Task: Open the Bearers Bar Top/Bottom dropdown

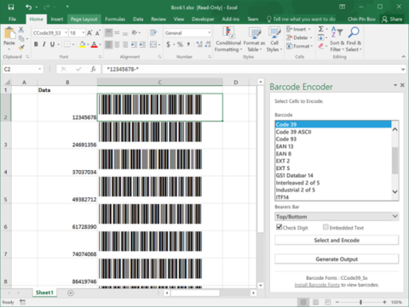Action: tap(337, 217)
